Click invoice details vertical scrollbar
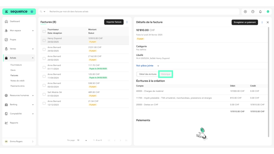This screenshot has height=154, width=274. 268,82
